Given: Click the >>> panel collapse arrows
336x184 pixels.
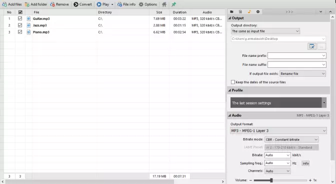Looking at the screenshot, I should (x=289, y=12).
